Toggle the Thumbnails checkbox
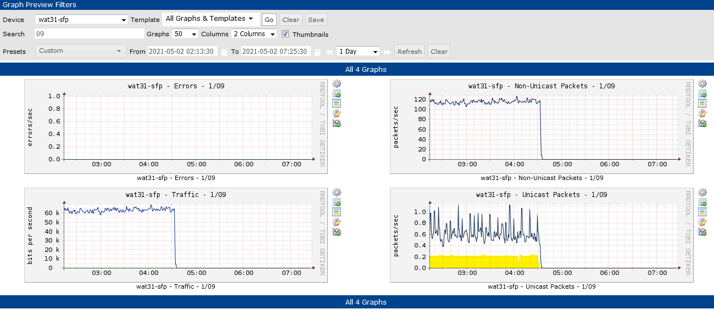 click(285, 34)
